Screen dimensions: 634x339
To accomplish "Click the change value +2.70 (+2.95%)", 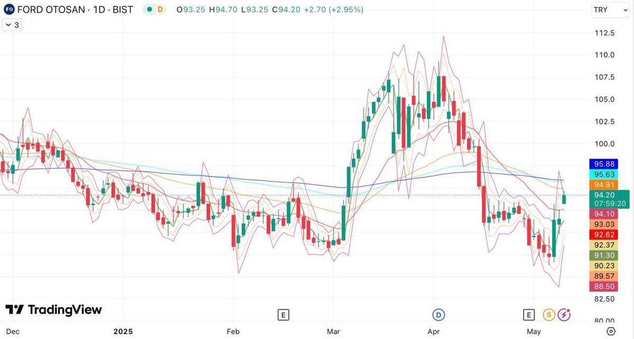I will coord(333,10).
